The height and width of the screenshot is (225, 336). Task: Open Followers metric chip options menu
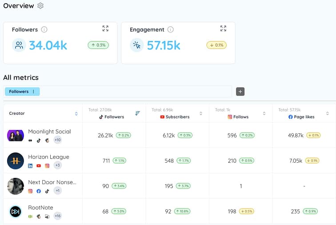point(33,92)
